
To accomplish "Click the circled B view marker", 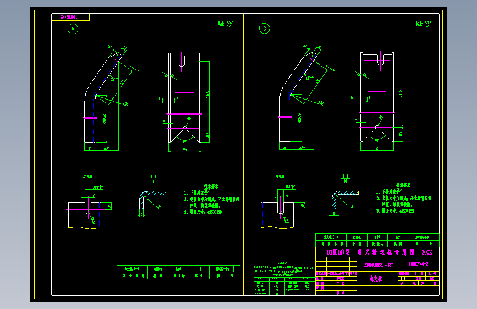I will (x=264, y=29).
